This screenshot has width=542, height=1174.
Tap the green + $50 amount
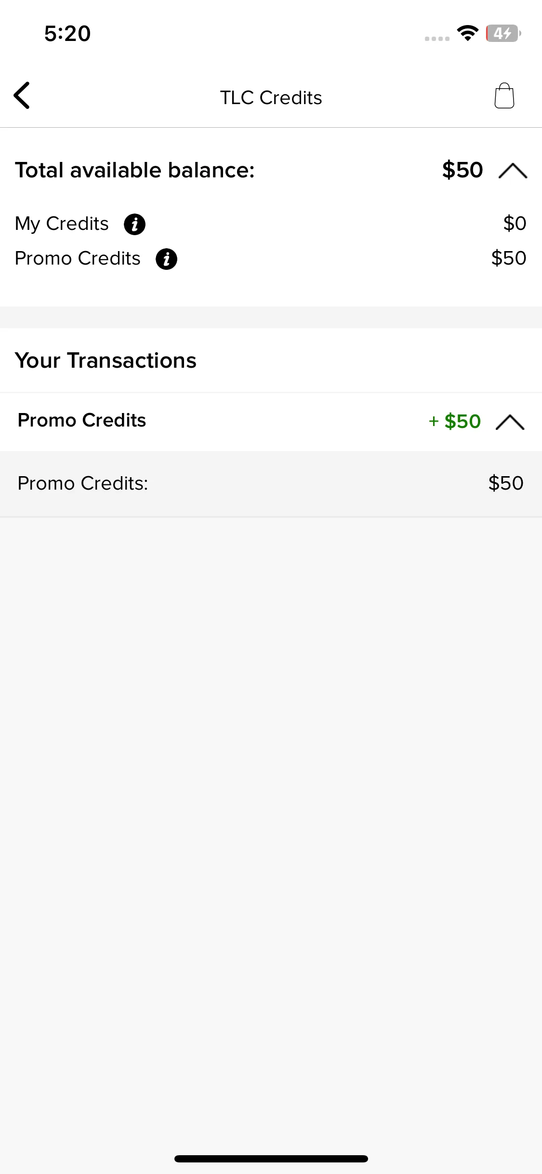click(454, 421)
